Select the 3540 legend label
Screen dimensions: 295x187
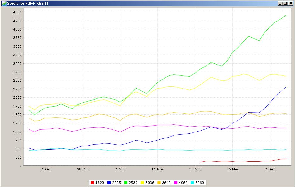[x=166, y=183]
